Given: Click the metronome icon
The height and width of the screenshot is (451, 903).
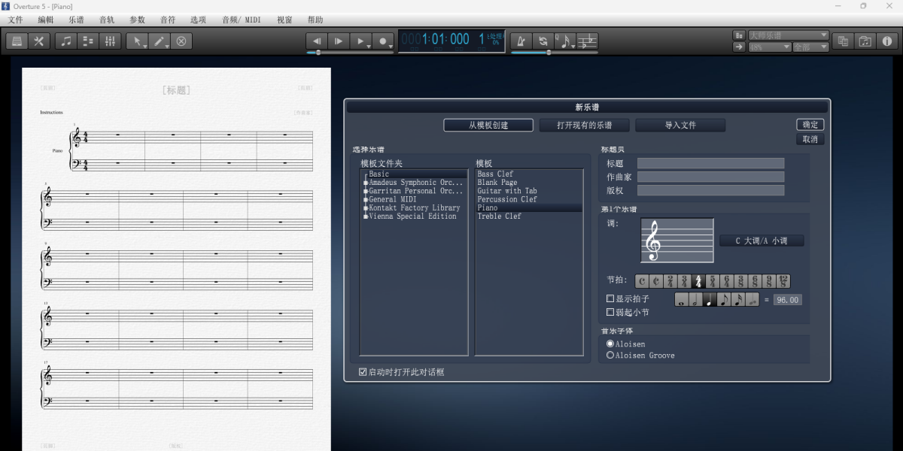Looking at the screenshot, I should point(521,41).
